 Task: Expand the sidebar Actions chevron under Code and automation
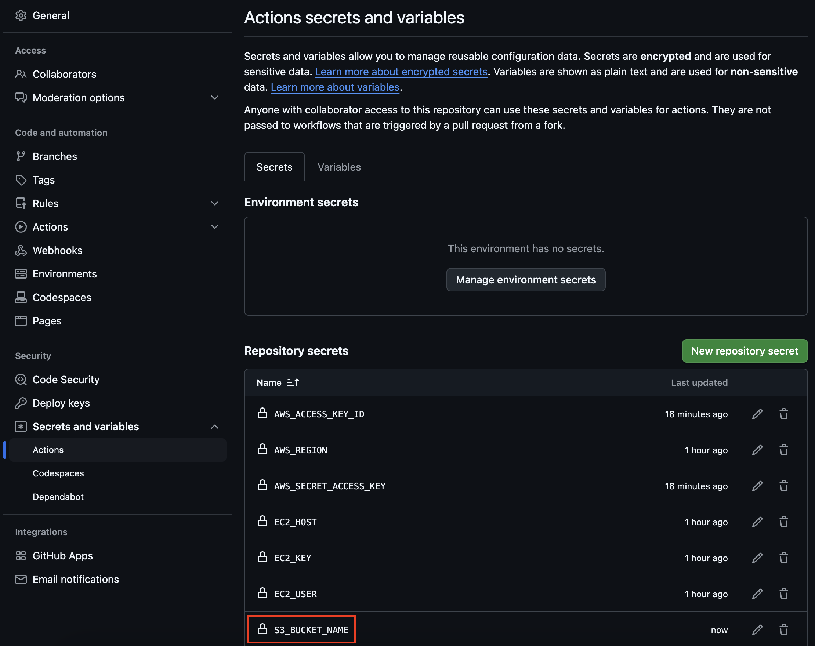tap(214, 227)
